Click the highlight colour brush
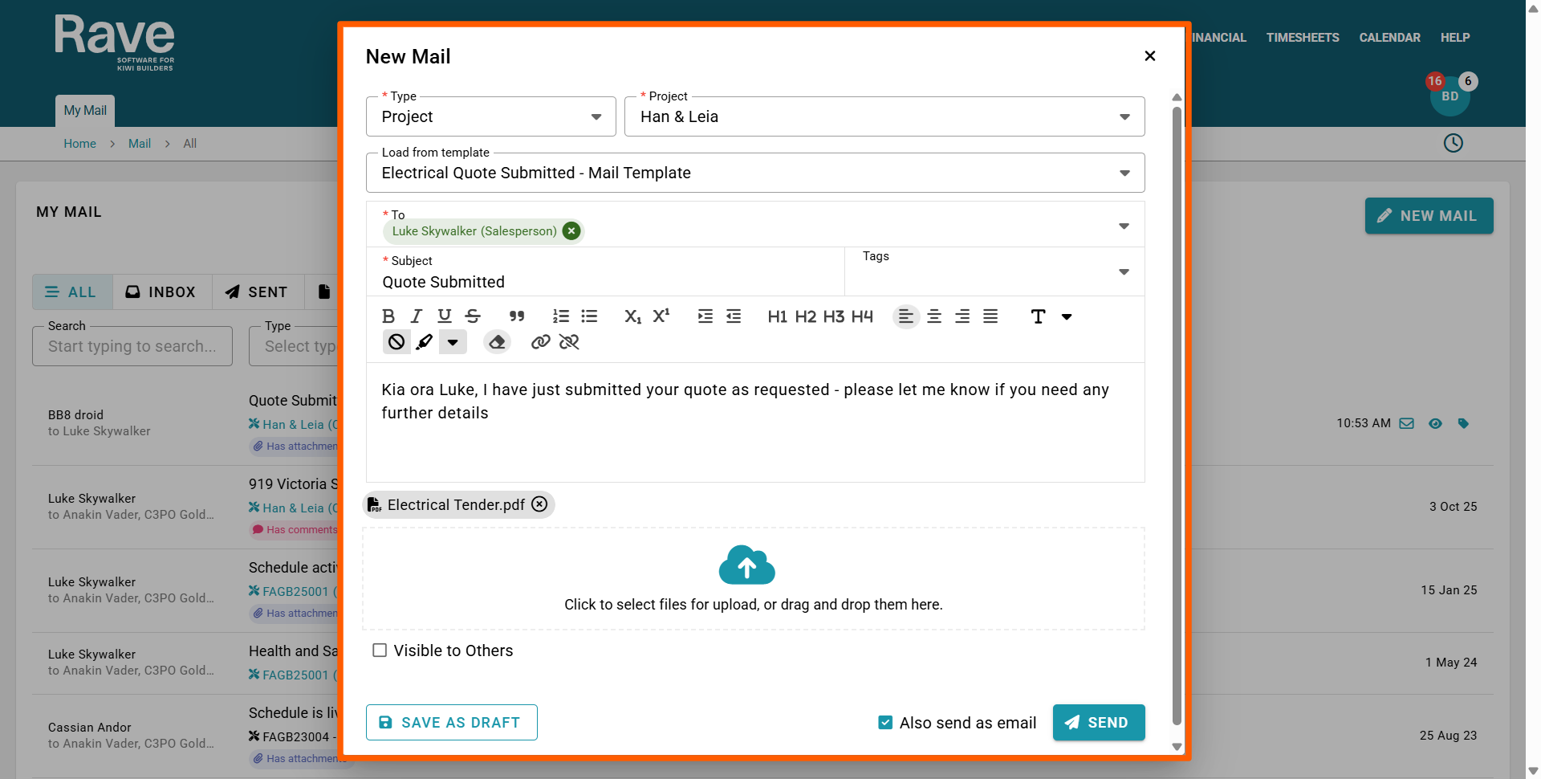 [x=425, y=342]
